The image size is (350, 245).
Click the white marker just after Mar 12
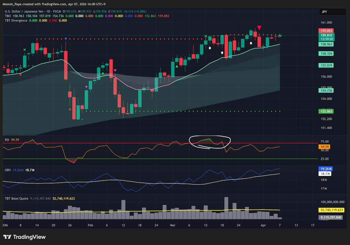pos(210,48)
